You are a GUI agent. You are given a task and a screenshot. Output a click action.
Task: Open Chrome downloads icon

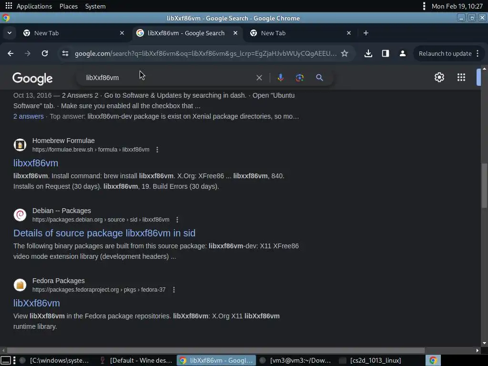pos(368,53)
